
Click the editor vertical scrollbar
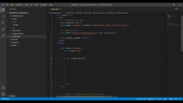182,33
